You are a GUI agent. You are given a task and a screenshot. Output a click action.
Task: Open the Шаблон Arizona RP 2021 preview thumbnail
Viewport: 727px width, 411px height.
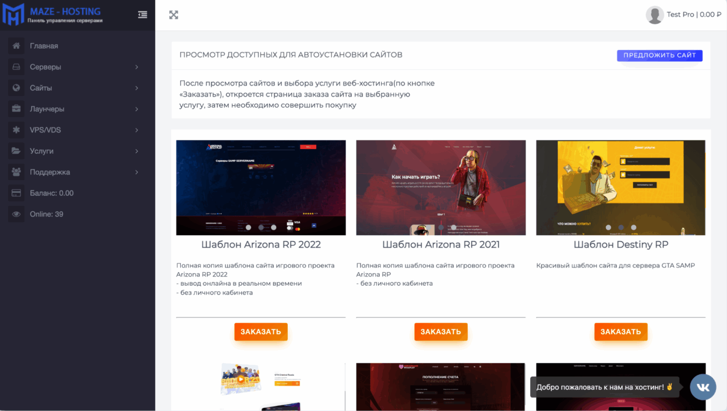tap(441, 187)
